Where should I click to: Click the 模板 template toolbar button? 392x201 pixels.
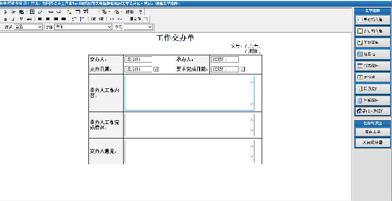pos(130,12)
